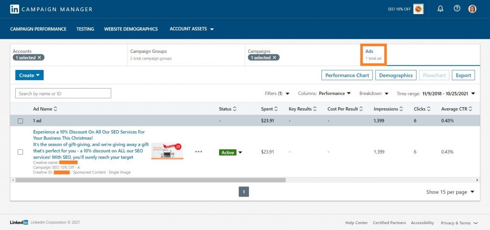Screen dimensions: 490x230
Task: Change the Time range dropdown
Action: pos(436,93)
